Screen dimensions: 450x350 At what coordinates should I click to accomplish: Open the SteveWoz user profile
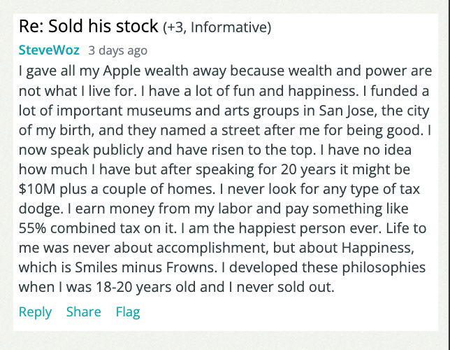point(50,50)
